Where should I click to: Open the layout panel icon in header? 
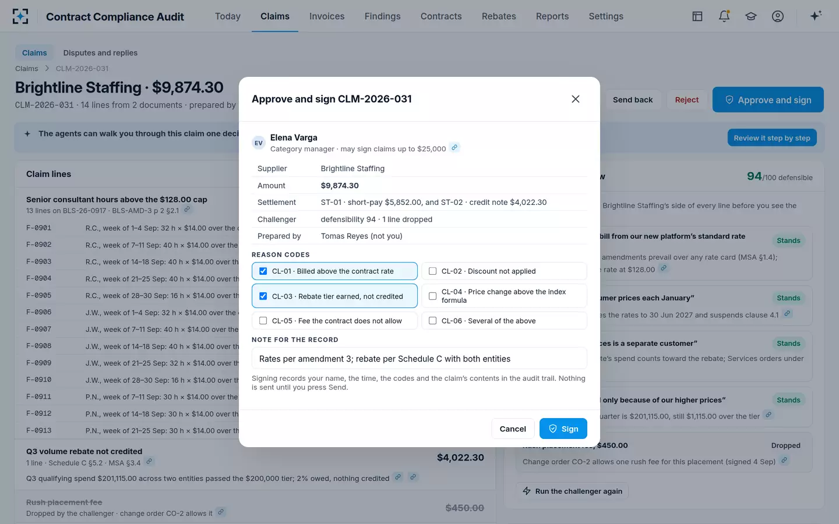[x=697, y=16]
